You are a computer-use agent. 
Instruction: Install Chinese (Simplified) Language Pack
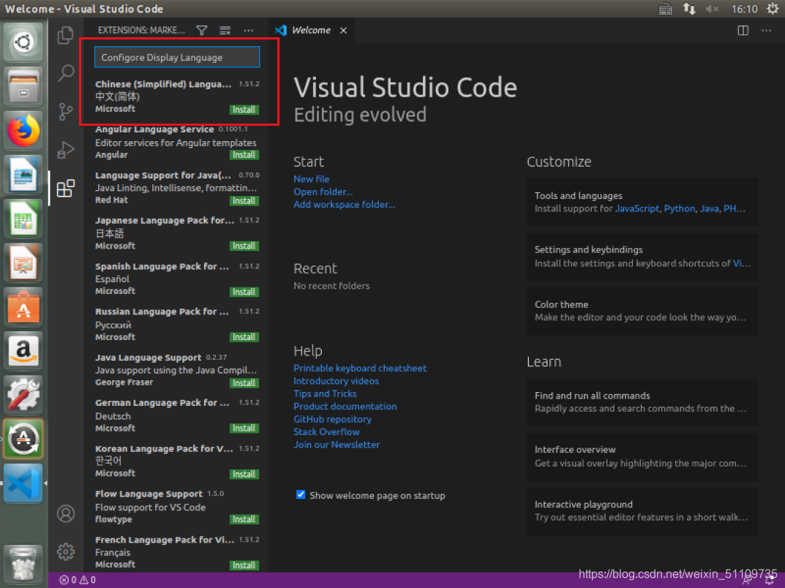244,110
